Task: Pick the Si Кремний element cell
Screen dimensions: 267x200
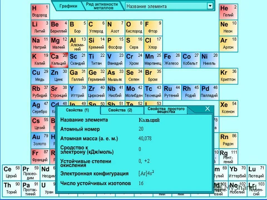Action: point(97,44)
